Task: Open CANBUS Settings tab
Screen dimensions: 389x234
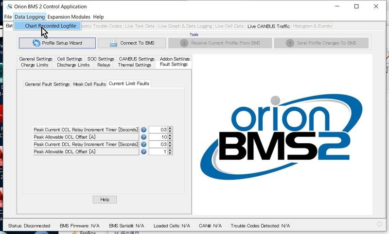Action: click(x=137, y=59)
